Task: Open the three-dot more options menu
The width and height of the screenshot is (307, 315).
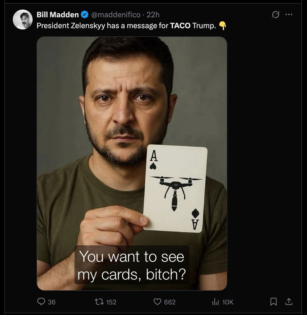Action: pyautogui.click(x=289, y=15)
